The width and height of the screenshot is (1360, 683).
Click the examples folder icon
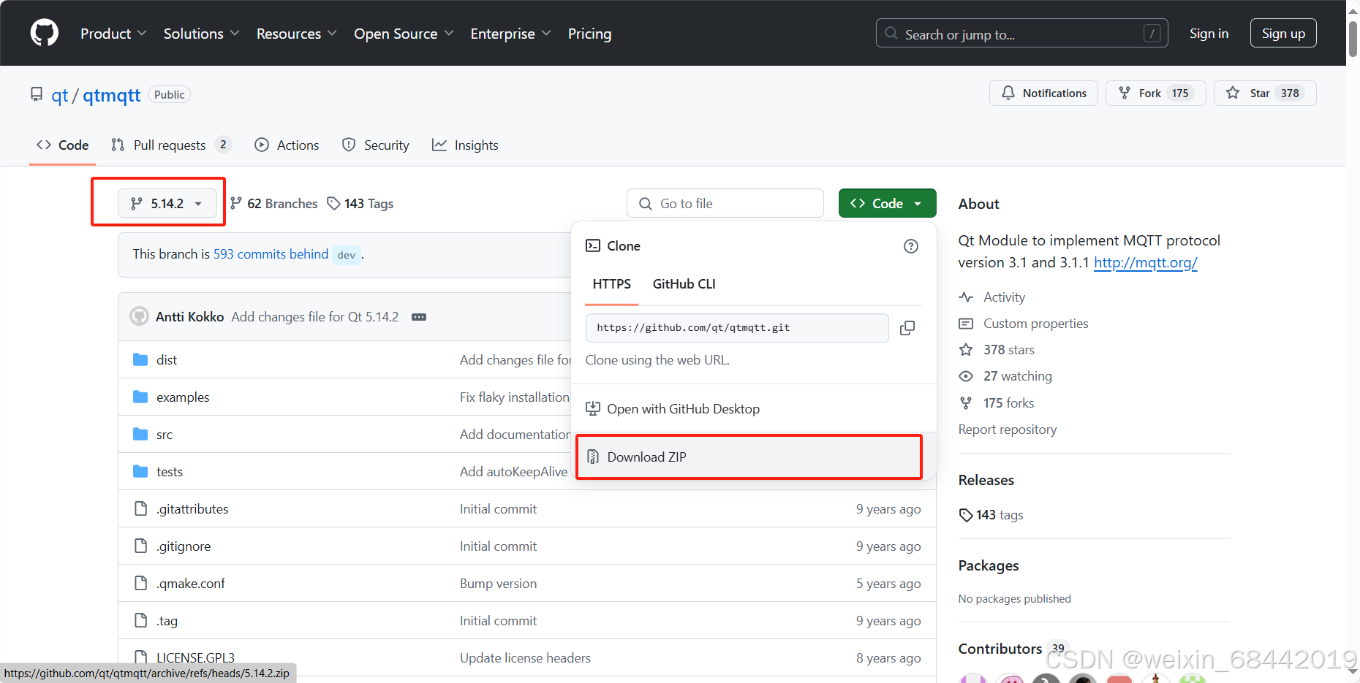coord(140,397)
